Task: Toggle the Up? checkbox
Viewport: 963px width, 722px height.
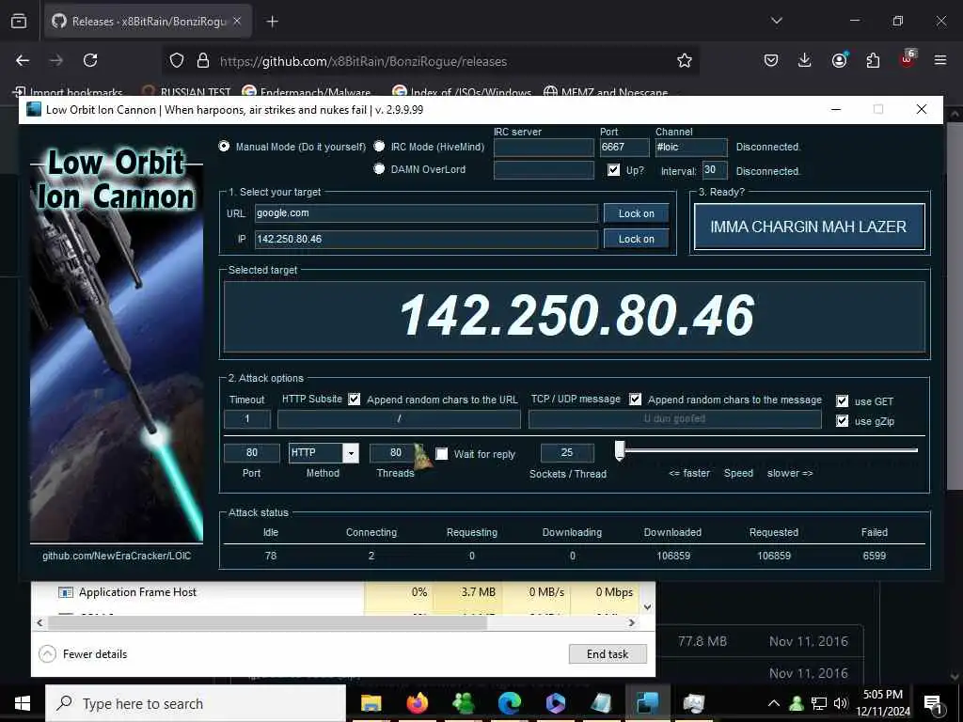Action: coord(613,170)
